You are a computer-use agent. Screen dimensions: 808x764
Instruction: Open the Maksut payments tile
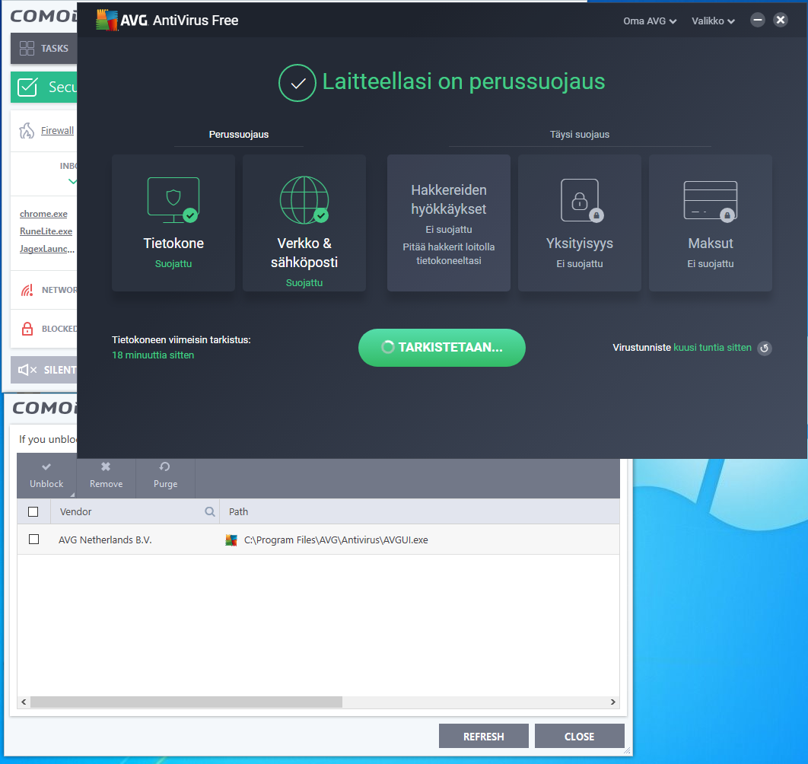[x=710, y=223]
